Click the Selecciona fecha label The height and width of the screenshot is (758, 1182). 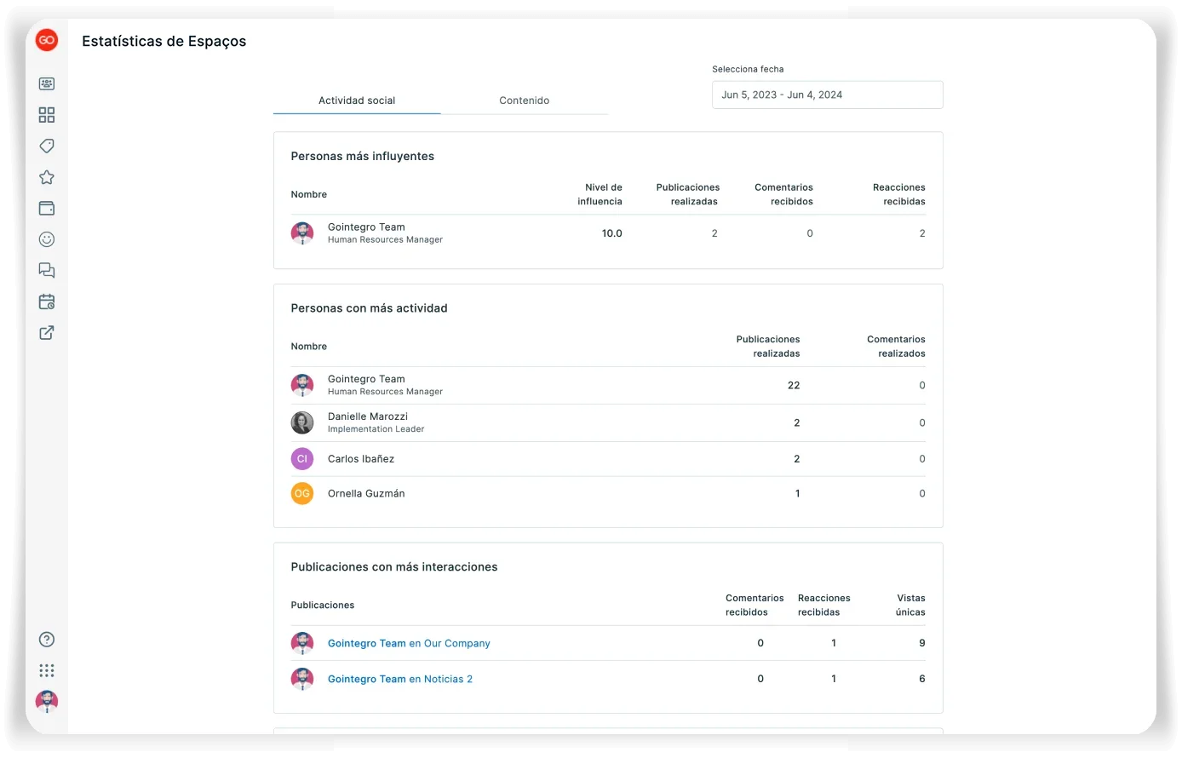pyautogui.click(x=748, y=69)
